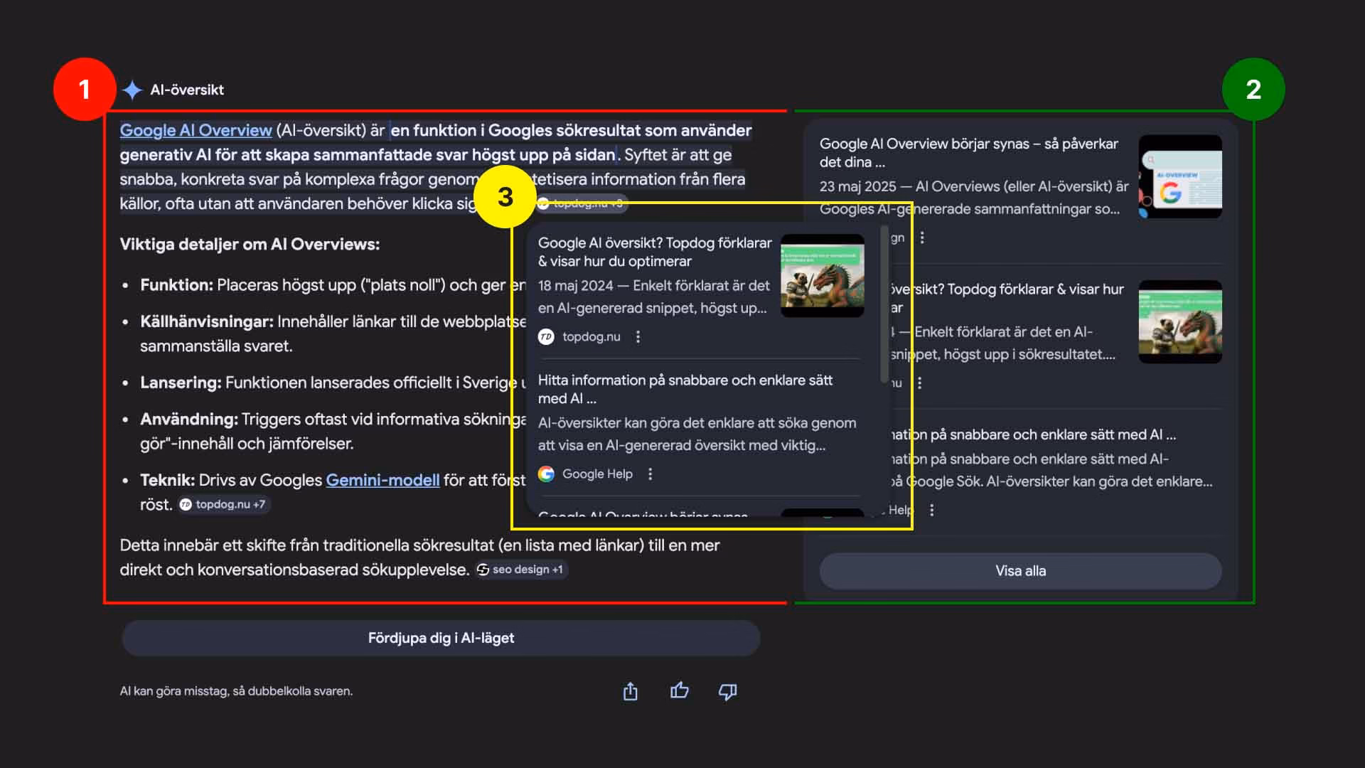Click the thumbs up feedback icon
The height and width of the screenshot is (768, 1365).
[x=679, y=690]
